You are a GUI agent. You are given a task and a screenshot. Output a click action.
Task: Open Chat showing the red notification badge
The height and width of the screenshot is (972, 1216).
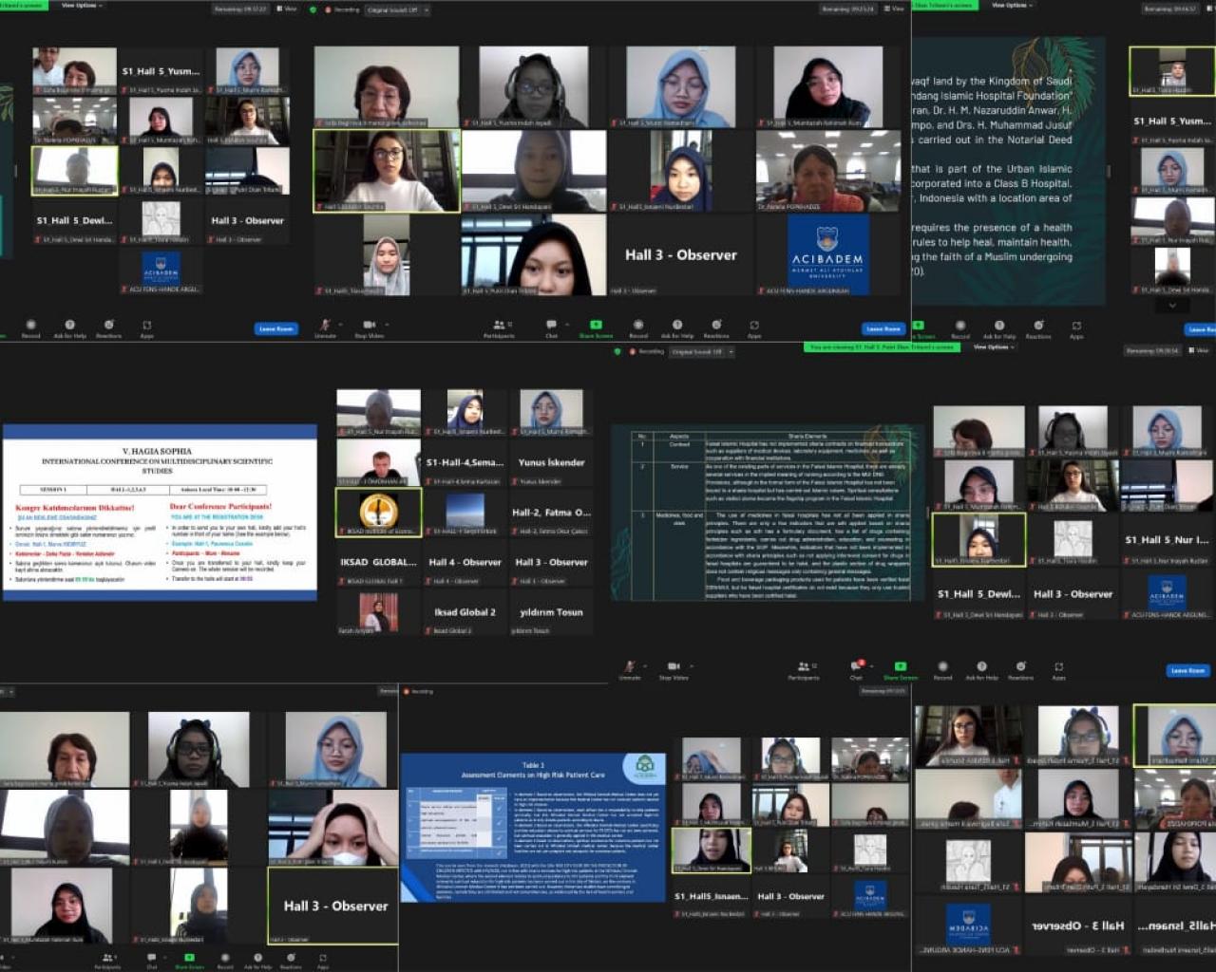coord(855,668)
